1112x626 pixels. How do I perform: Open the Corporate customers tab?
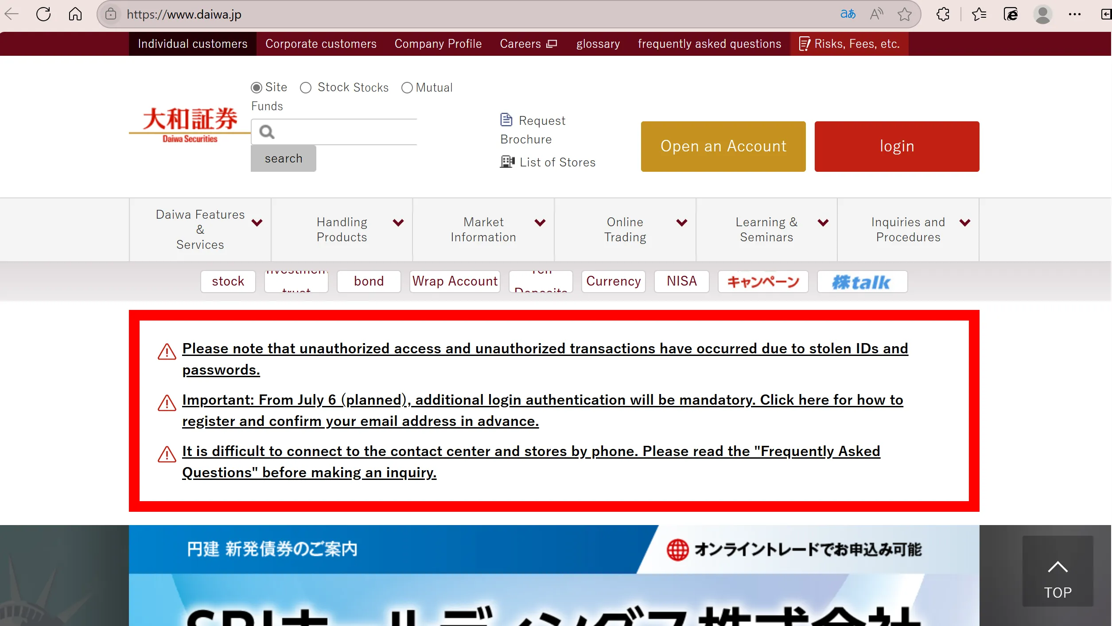321,44
